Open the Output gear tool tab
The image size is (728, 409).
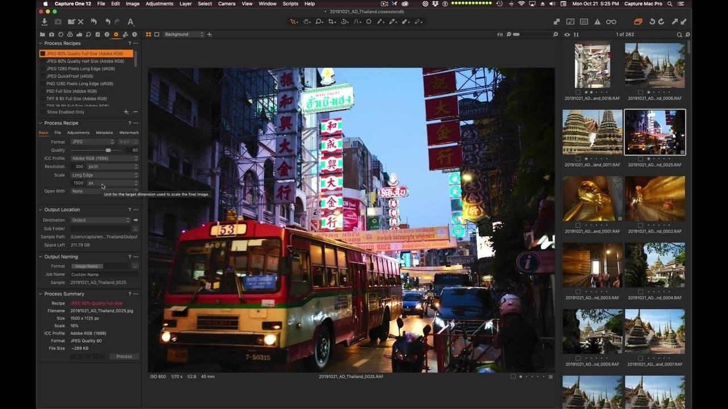click(116, 34)
